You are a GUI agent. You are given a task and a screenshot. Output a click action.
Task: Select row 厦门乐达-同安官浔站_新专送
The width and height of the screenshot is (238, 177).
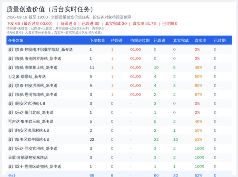click(x=119, y=148)
